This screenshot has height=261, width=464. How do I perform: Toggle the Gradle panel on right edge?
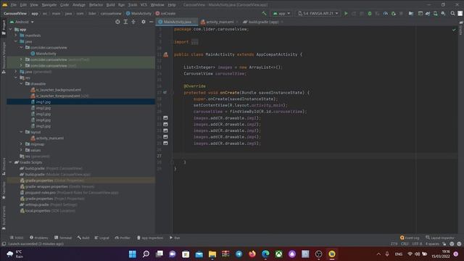coord(461,28)
